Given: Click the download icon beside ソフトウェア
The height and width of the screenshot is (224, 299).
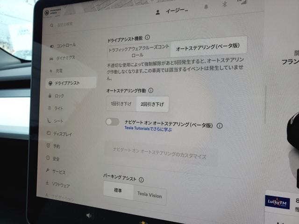Looking at the screenshot, I should (x=47, y=183).
